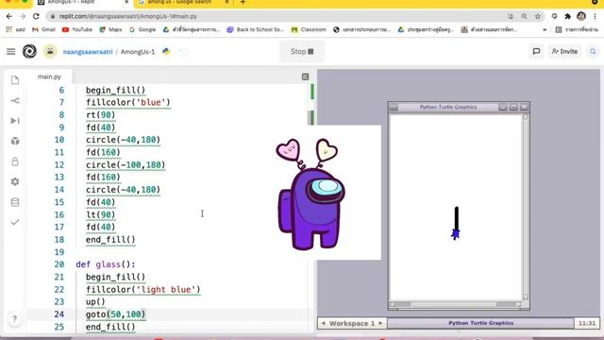Click line number 19 in gutter
Screen dimensions: 604x340
[x=59, y=252]
